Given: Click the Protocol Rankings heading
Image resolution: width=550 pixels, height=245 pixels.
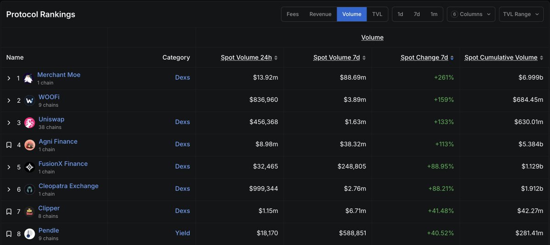Looking at the screenshot, I should (x=41, y=14).
